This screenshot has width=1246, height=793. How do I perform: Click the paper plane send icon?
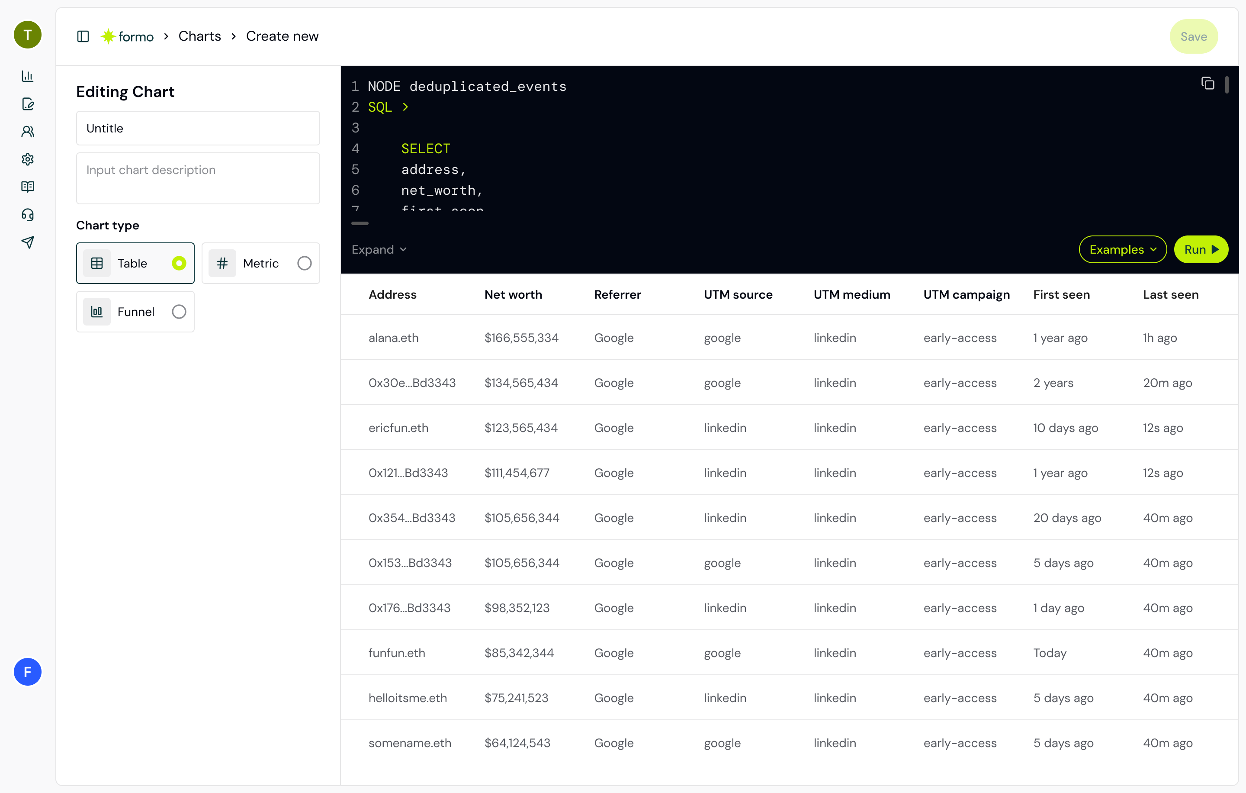[27, 242]
